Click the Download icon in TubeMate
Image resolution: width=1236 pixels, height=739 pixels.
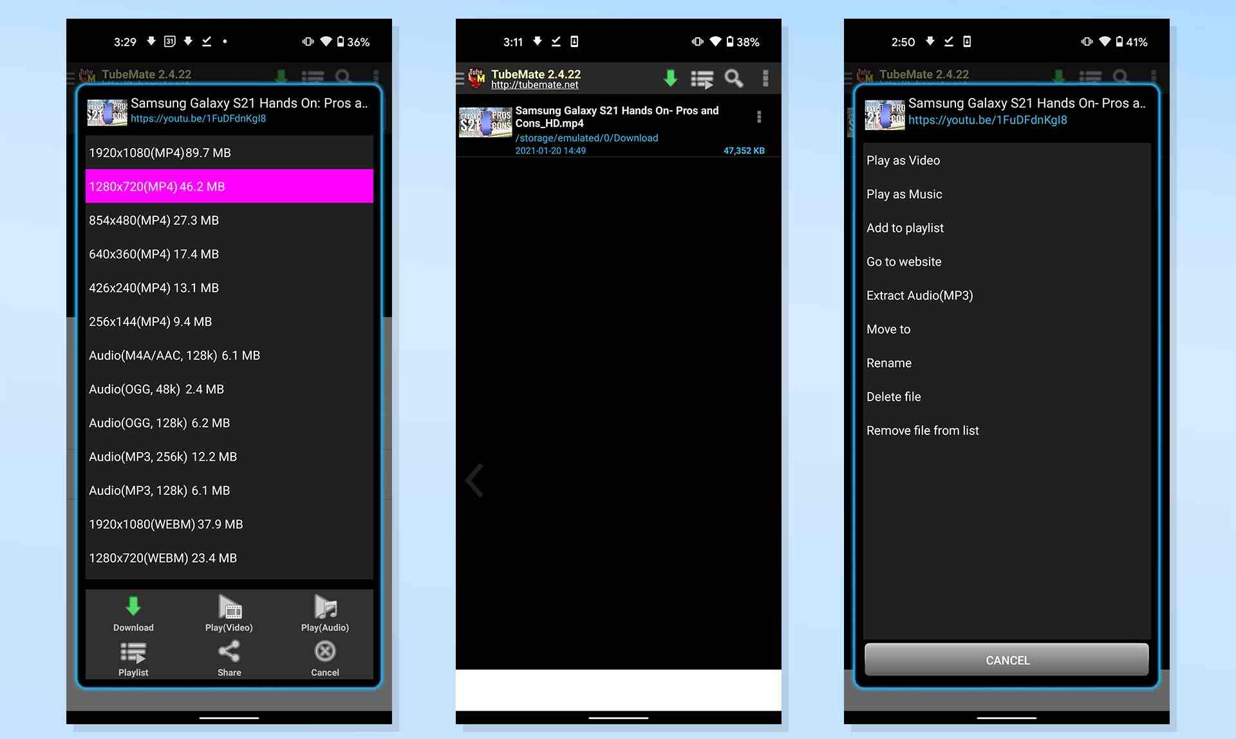(134, 610)
